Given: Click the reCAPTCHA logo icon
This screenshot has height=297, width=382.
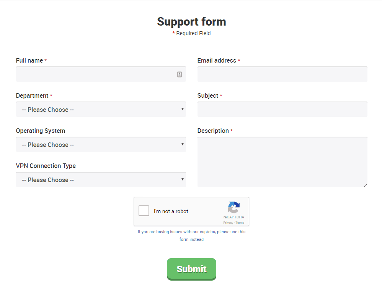Looking at the screenshot, I should pyautogui.click(x=234, y=207).
